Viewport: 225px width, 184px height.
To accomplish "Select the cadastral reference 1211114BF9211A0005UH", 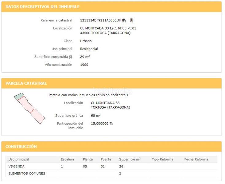I will (100, 21).
